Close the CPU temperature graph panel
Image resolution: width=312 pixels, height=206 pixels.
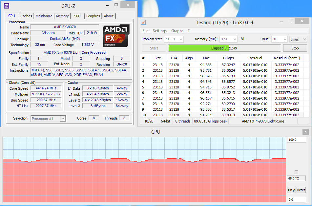(x=305, y=132)
